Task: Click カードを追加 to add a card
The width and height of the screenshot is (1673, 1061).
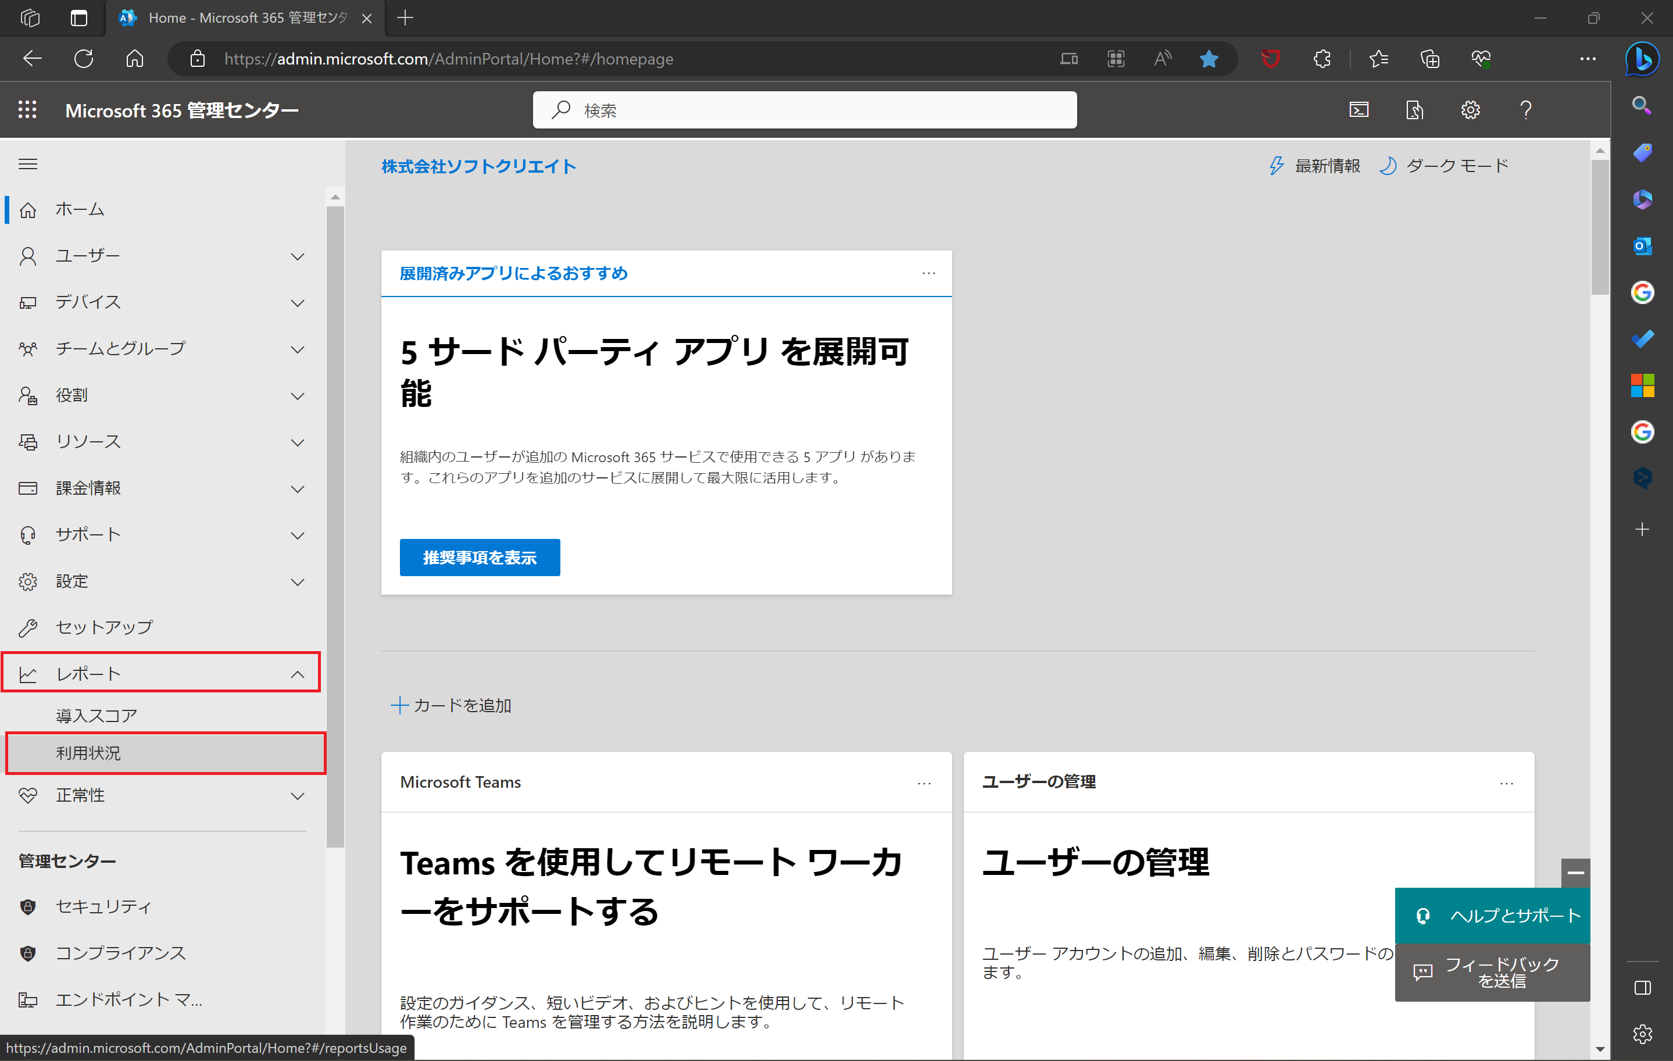Action: point(451,705)
